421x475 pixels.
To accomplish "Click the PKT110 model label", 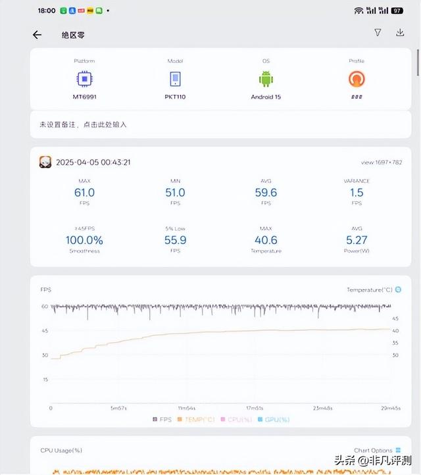I will click(x=175, y=97).
